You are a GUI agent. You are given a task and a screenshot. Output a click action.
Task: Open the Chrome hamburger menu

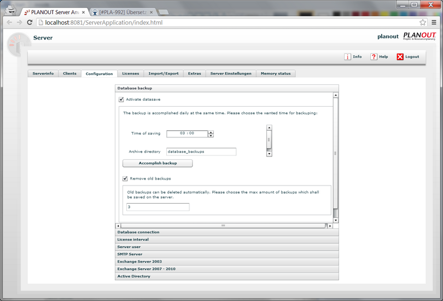click(434, 22)
